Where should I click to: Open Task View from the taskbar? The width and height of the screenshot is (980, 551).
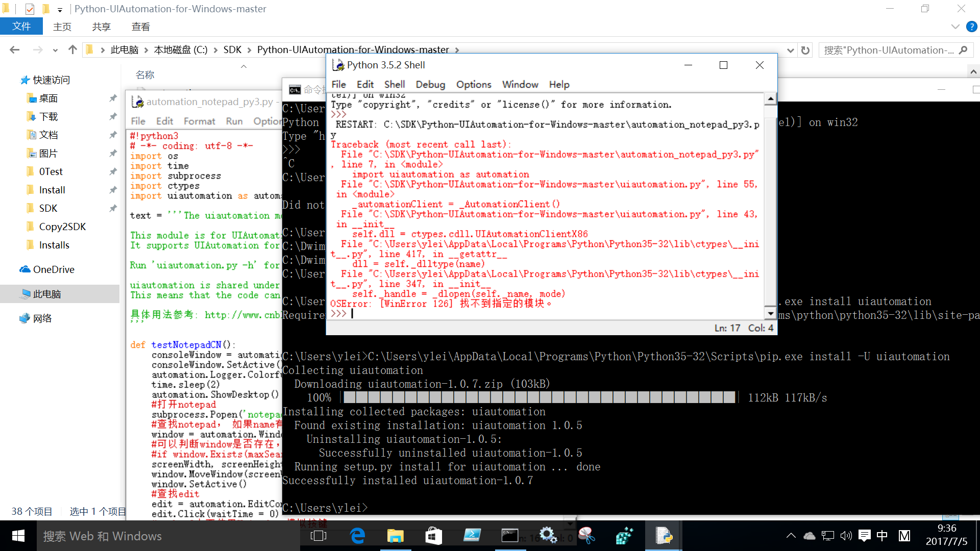319,536
